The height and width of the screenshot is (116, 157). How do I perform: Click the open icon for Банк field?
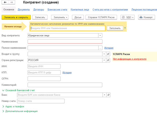coord(108,95)
